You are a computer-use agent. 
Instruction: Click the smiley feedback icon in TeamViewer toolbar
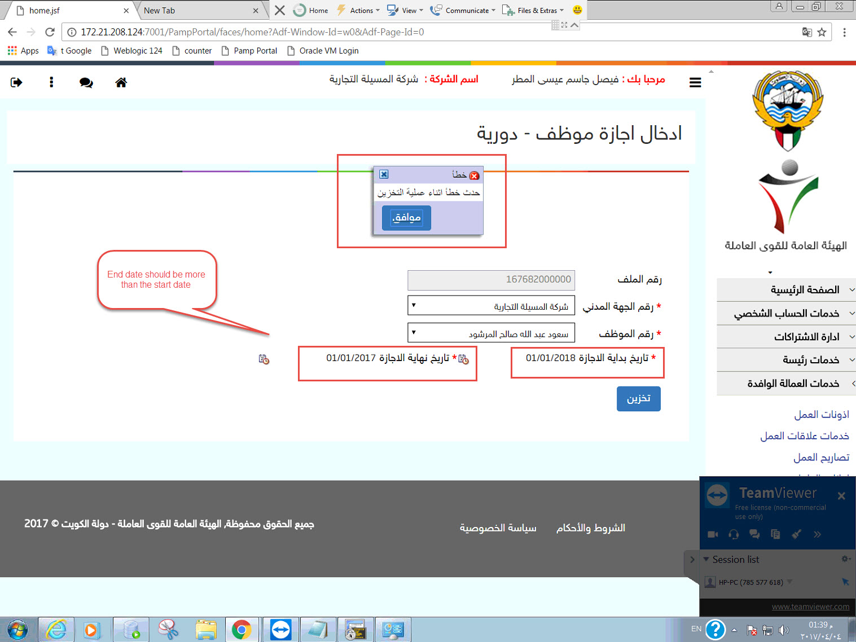click(x=577, y=10)
